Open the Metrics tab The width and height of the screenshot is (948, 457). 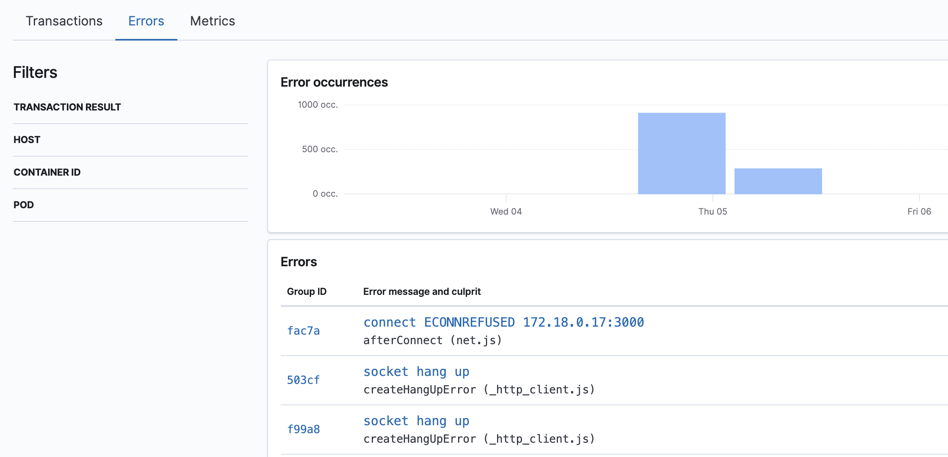(212, 21)
